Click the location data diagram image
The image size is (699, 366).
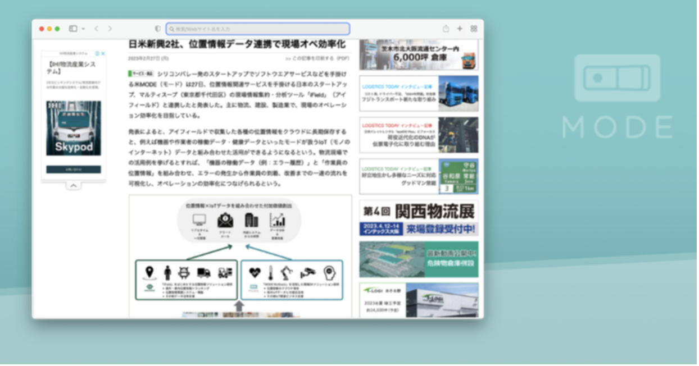[x=240, y=255]
